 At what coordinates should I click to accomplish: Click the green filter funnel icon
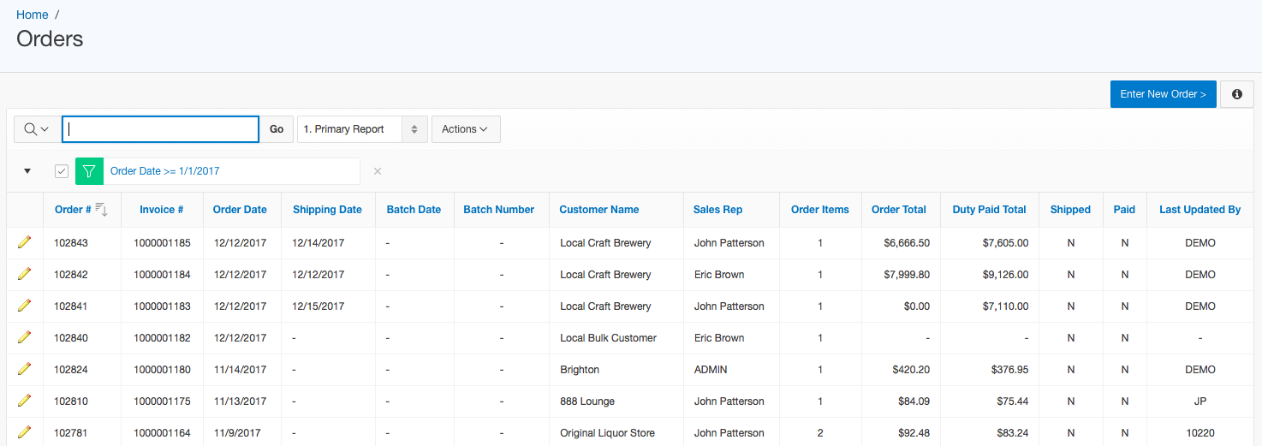point(89,171)
